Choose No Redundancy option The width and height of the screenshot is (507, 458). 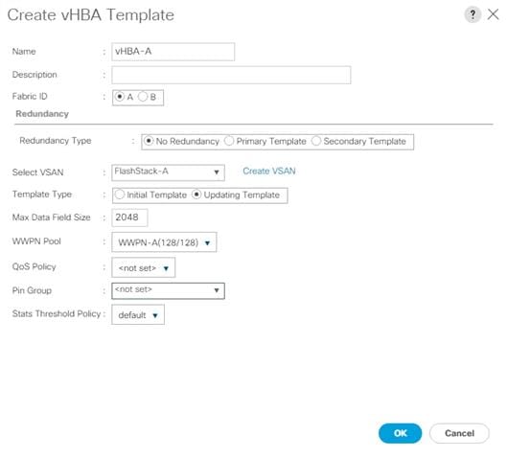tap(149, 141)
